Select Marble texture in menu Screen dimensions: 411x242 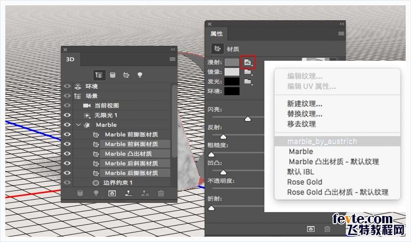click(x=301, y=152)
